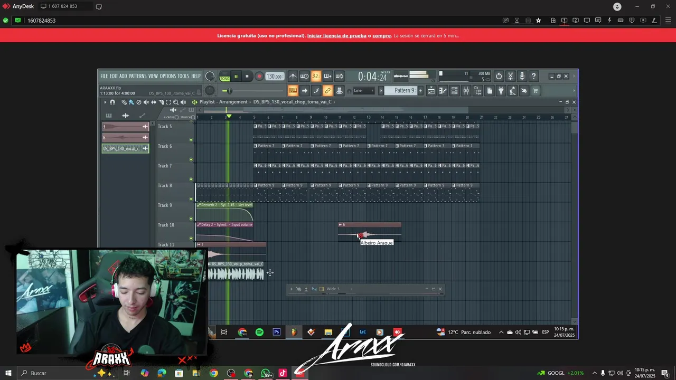The height and width of the screenshot is (380, 676).
Task: Toggle the overdub piano plus icon
Action: 328,76
